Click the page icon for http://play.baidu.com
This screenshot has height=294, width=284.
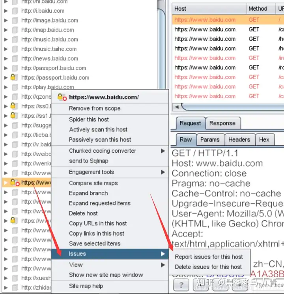point(15,87)
